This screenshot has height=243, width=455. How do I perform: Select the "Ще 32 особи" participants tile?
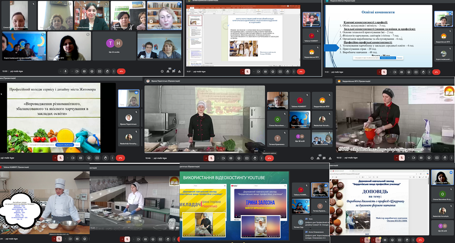point(114,46)
